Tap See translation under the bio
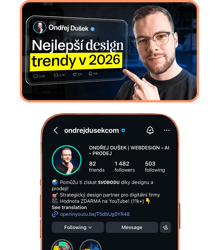The width and height of the screenshot is (215, 250). pyautogui.click(x=69, y=207)
